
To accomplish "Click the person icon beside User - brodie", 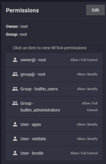I will 15,153.
